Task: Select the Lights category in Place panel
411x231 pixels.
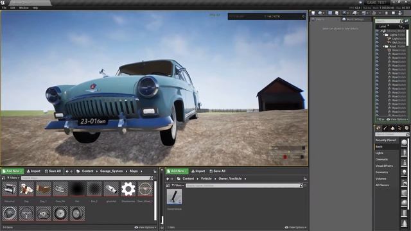Action: 380,153
